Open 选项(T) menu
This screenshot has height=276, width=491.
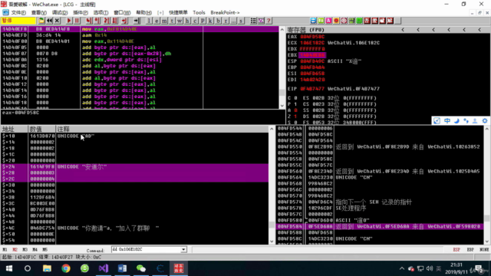pyautogui.click(x=101, y=12)
